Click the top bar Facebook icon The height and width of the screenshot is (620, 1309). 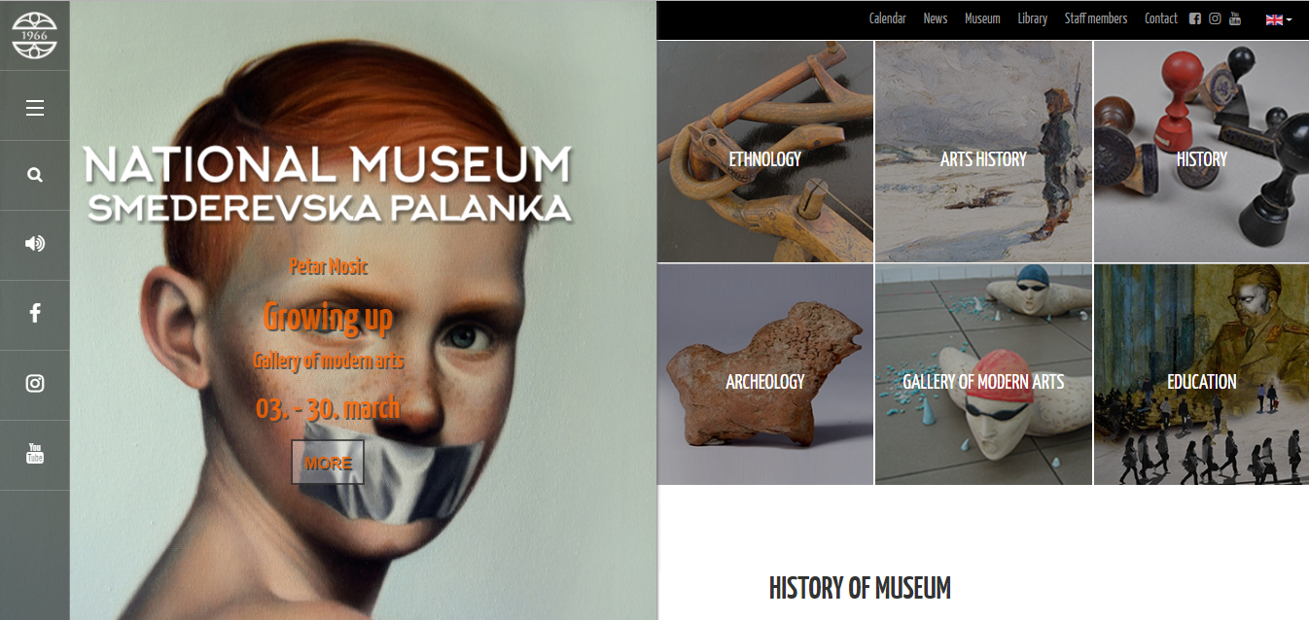pos(1195,18)
